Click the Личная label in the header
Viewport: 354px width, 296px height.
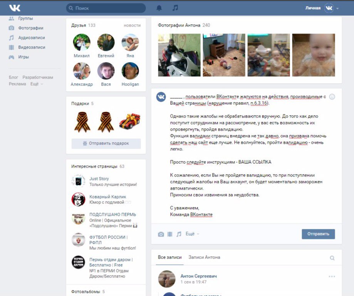313,8
